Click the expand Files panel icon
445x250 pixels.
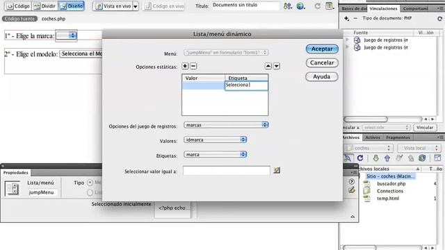(437, 158)
